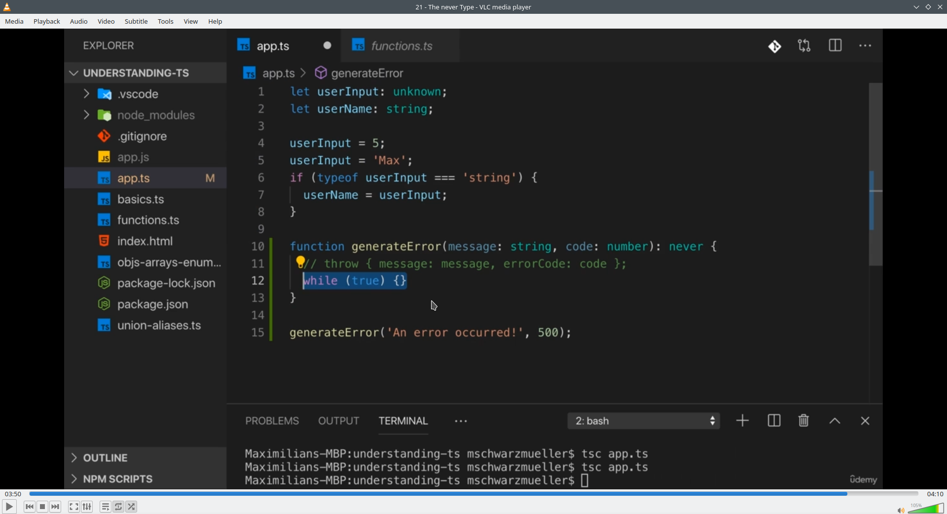Open the View menu
The height and width of the screenshot is (514, 947).
pyautogui.click(x=191, y=22)
